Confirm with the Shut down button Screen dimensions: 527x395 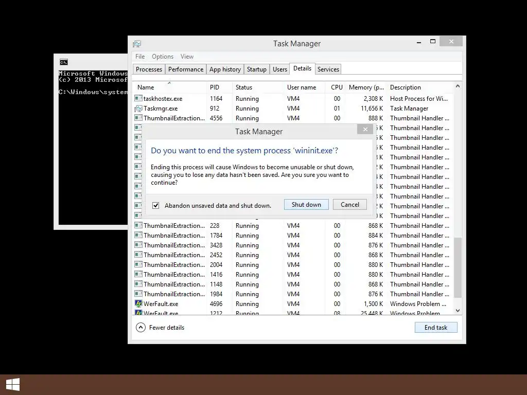306,205
